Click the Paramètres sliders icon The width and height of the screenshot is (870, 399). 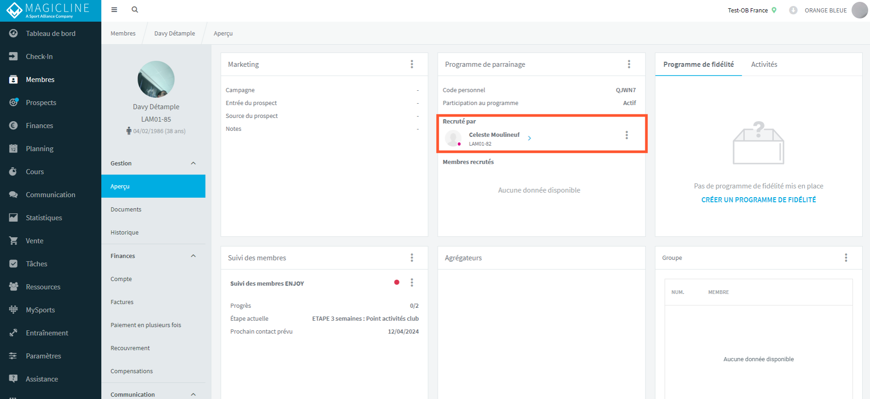(x=13, y=356)
